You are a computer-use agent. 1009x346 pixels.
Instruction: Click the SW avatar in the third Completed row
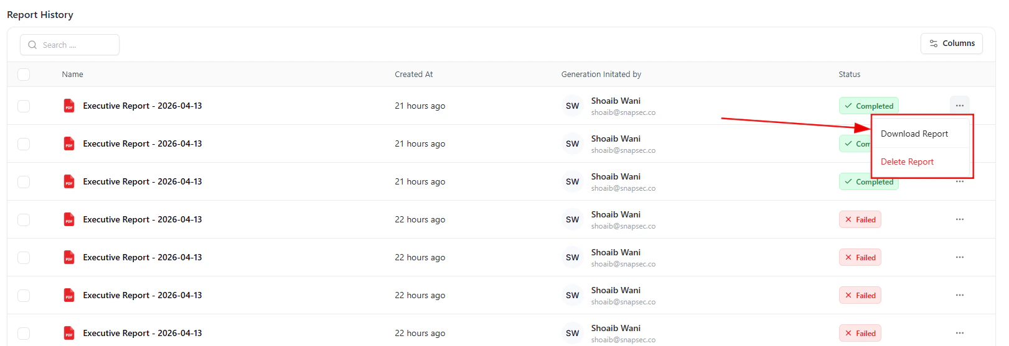(x=573, y=182)
